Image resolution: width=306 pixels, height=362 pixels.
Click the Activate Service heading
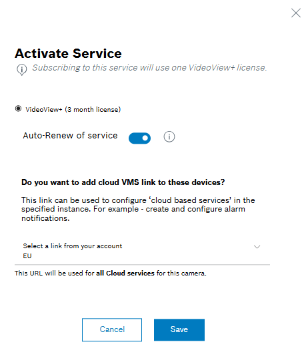coord(68,53)
